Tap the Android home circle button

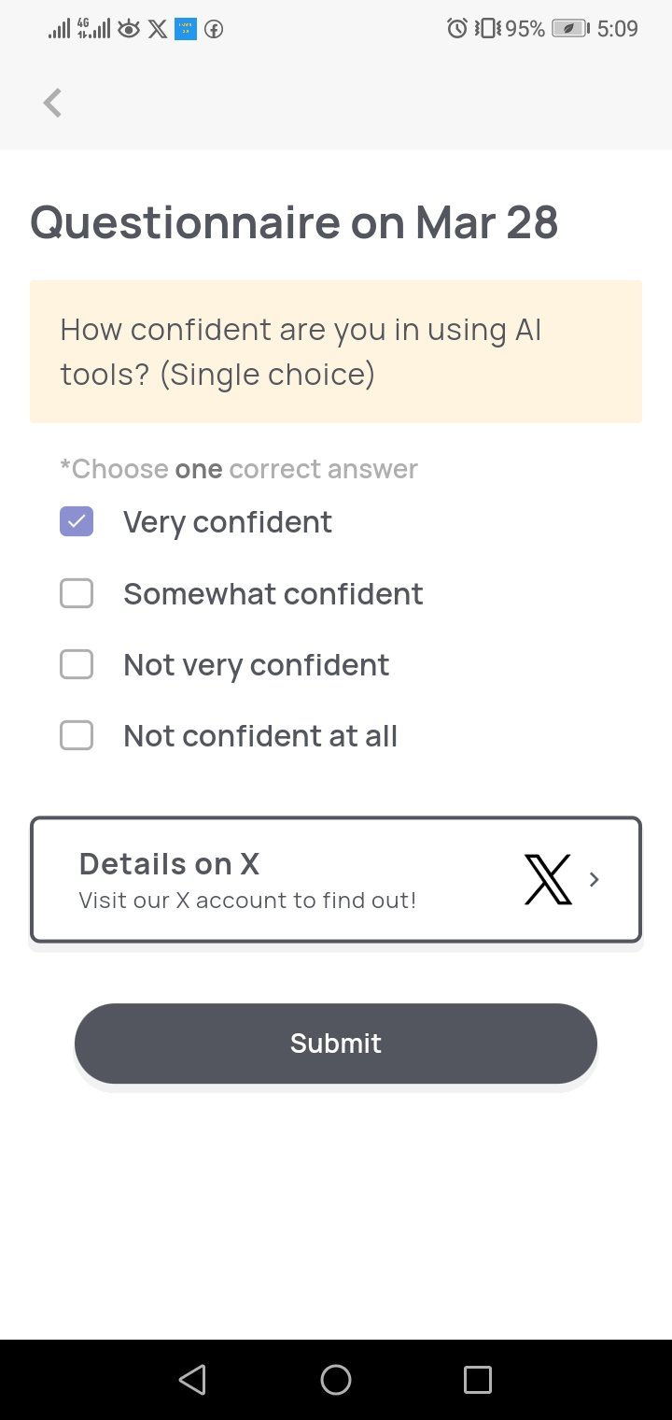(336, 1380)
